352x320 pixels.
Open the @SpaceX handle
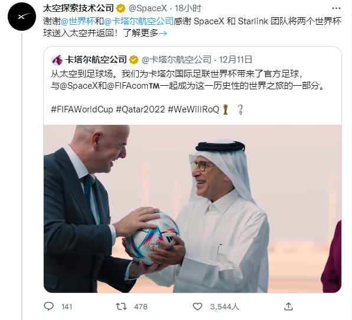(148, 8)
